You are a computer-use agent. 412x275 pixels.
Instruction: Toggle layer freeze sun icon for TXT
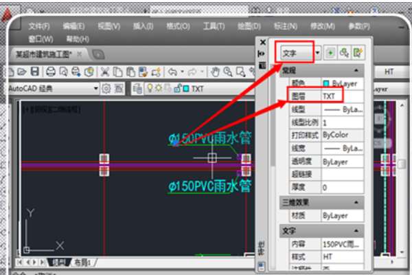click(159, 88)
